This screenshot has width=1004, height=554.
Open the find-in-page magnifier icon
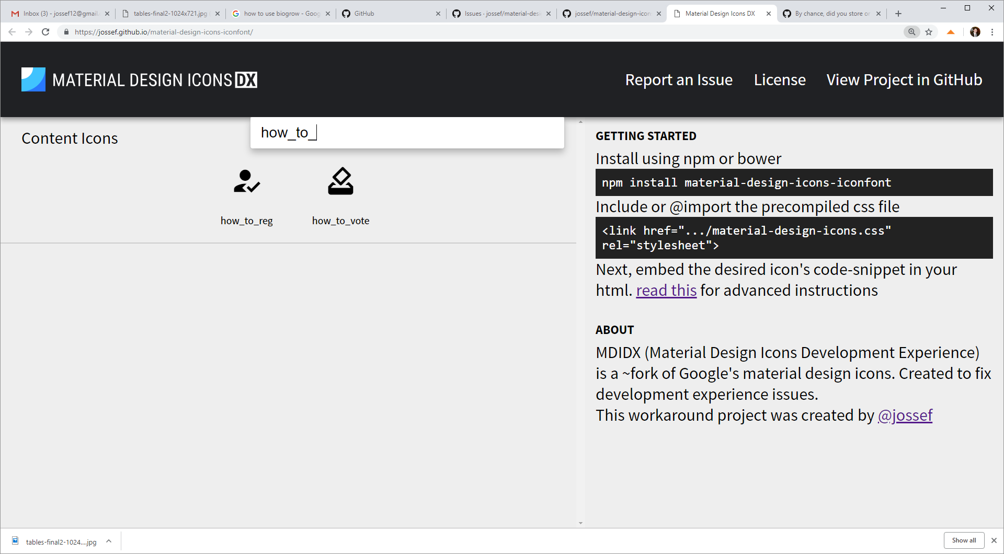click(911, 32)
